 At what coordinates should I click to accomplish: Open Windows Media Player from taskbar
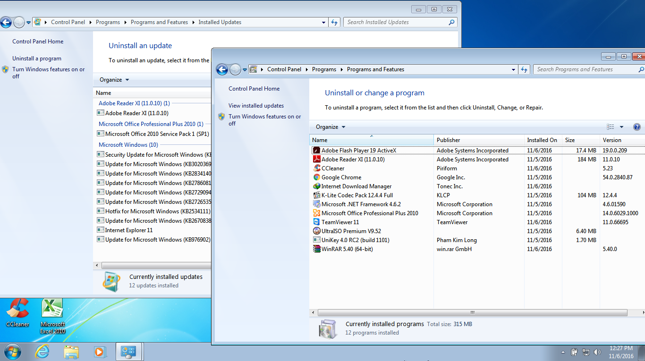click(x=100, y=352)
